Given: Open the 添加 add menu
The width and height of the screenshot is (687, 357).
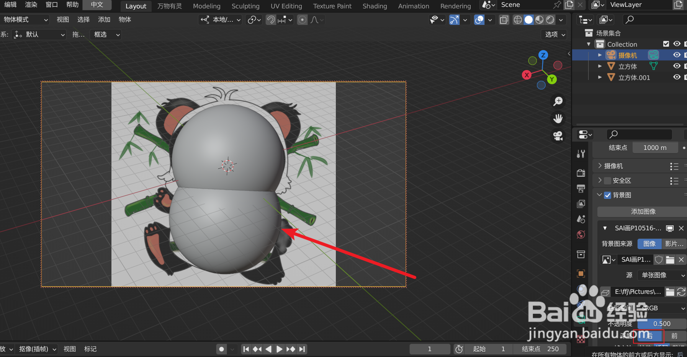Looking at the screenshot, I should click(104, 20).
